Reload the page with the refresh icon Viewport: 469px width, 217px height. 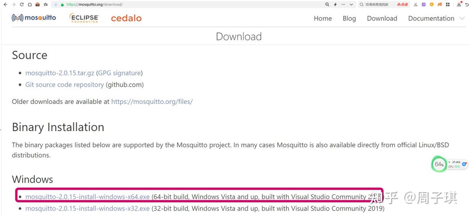(x=21, y=4)
